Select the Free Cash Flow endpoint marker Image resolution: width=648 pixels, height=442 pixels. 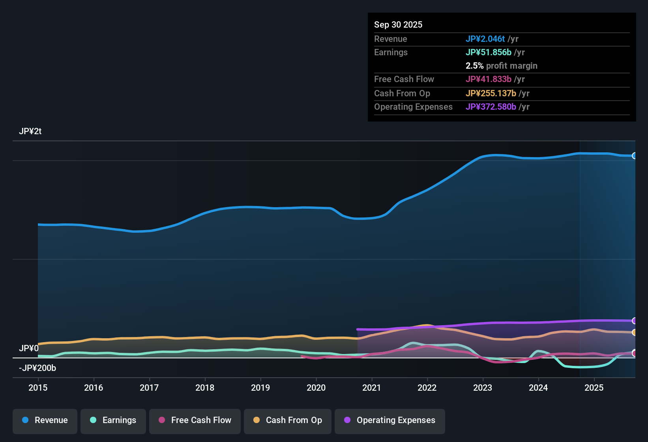[x=635, y=353]
